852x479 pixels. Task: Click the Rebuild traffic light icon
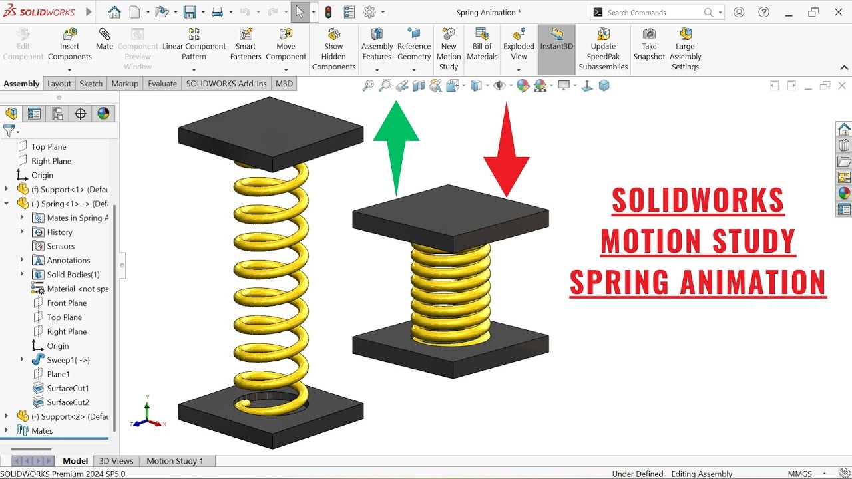[328, 12]
